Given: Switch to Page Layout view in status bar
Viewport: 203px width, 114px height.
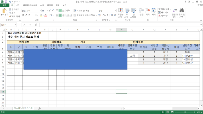Looking at the screenshot, I should pos(167,112).
